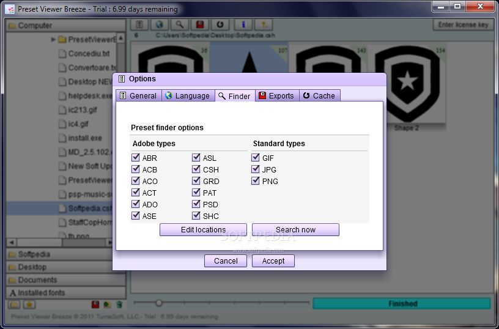Click the file tree scroll-left arrow

12,242
